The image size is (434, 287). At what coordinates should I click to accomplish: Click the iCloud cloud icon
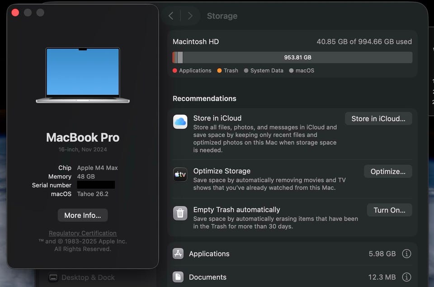[x=180, y=122]
